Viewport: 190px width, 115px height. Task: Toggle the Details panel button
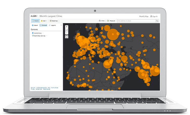35,21
